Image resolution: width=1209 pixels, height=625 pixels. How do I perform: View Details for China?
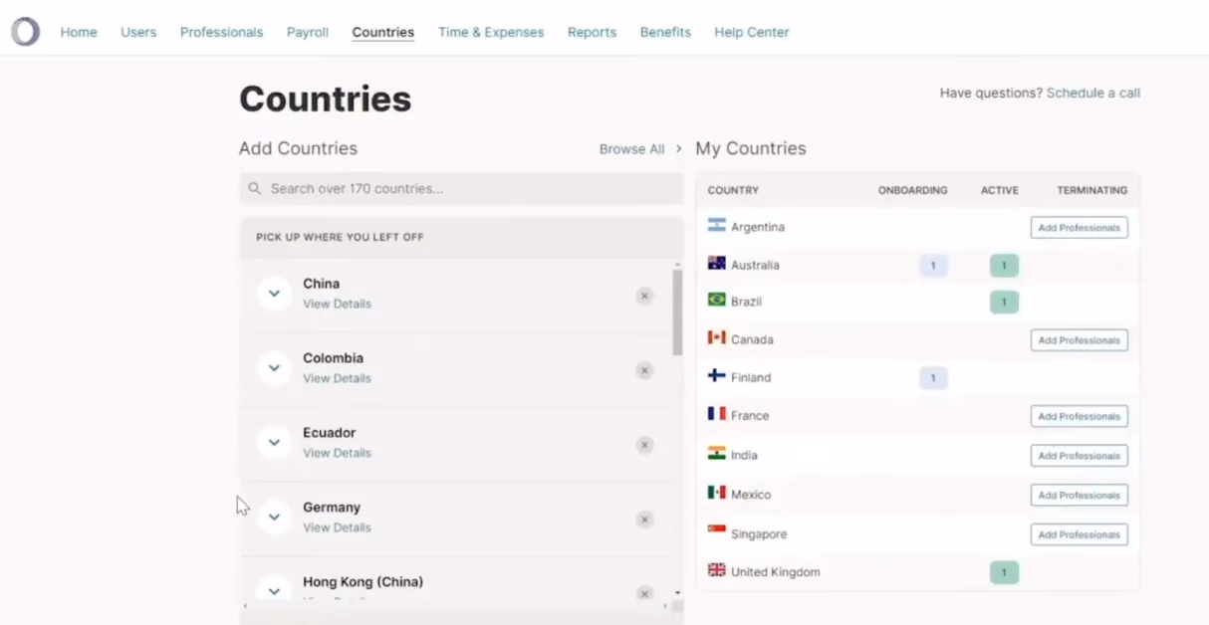pos(337,304)
